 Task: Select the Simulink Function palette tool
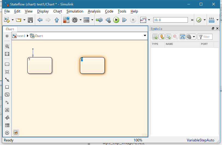7,102
